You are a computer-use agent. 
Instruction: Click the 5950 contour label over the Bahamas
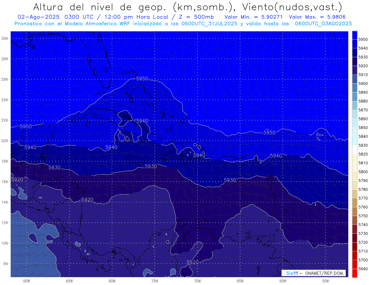tap(142, 79)
